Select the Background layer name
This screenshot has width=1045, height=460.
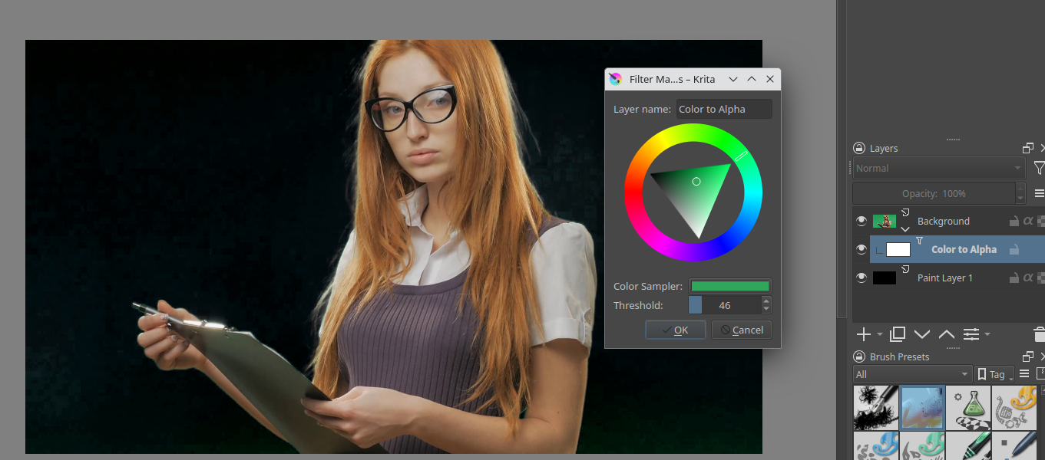944,221
